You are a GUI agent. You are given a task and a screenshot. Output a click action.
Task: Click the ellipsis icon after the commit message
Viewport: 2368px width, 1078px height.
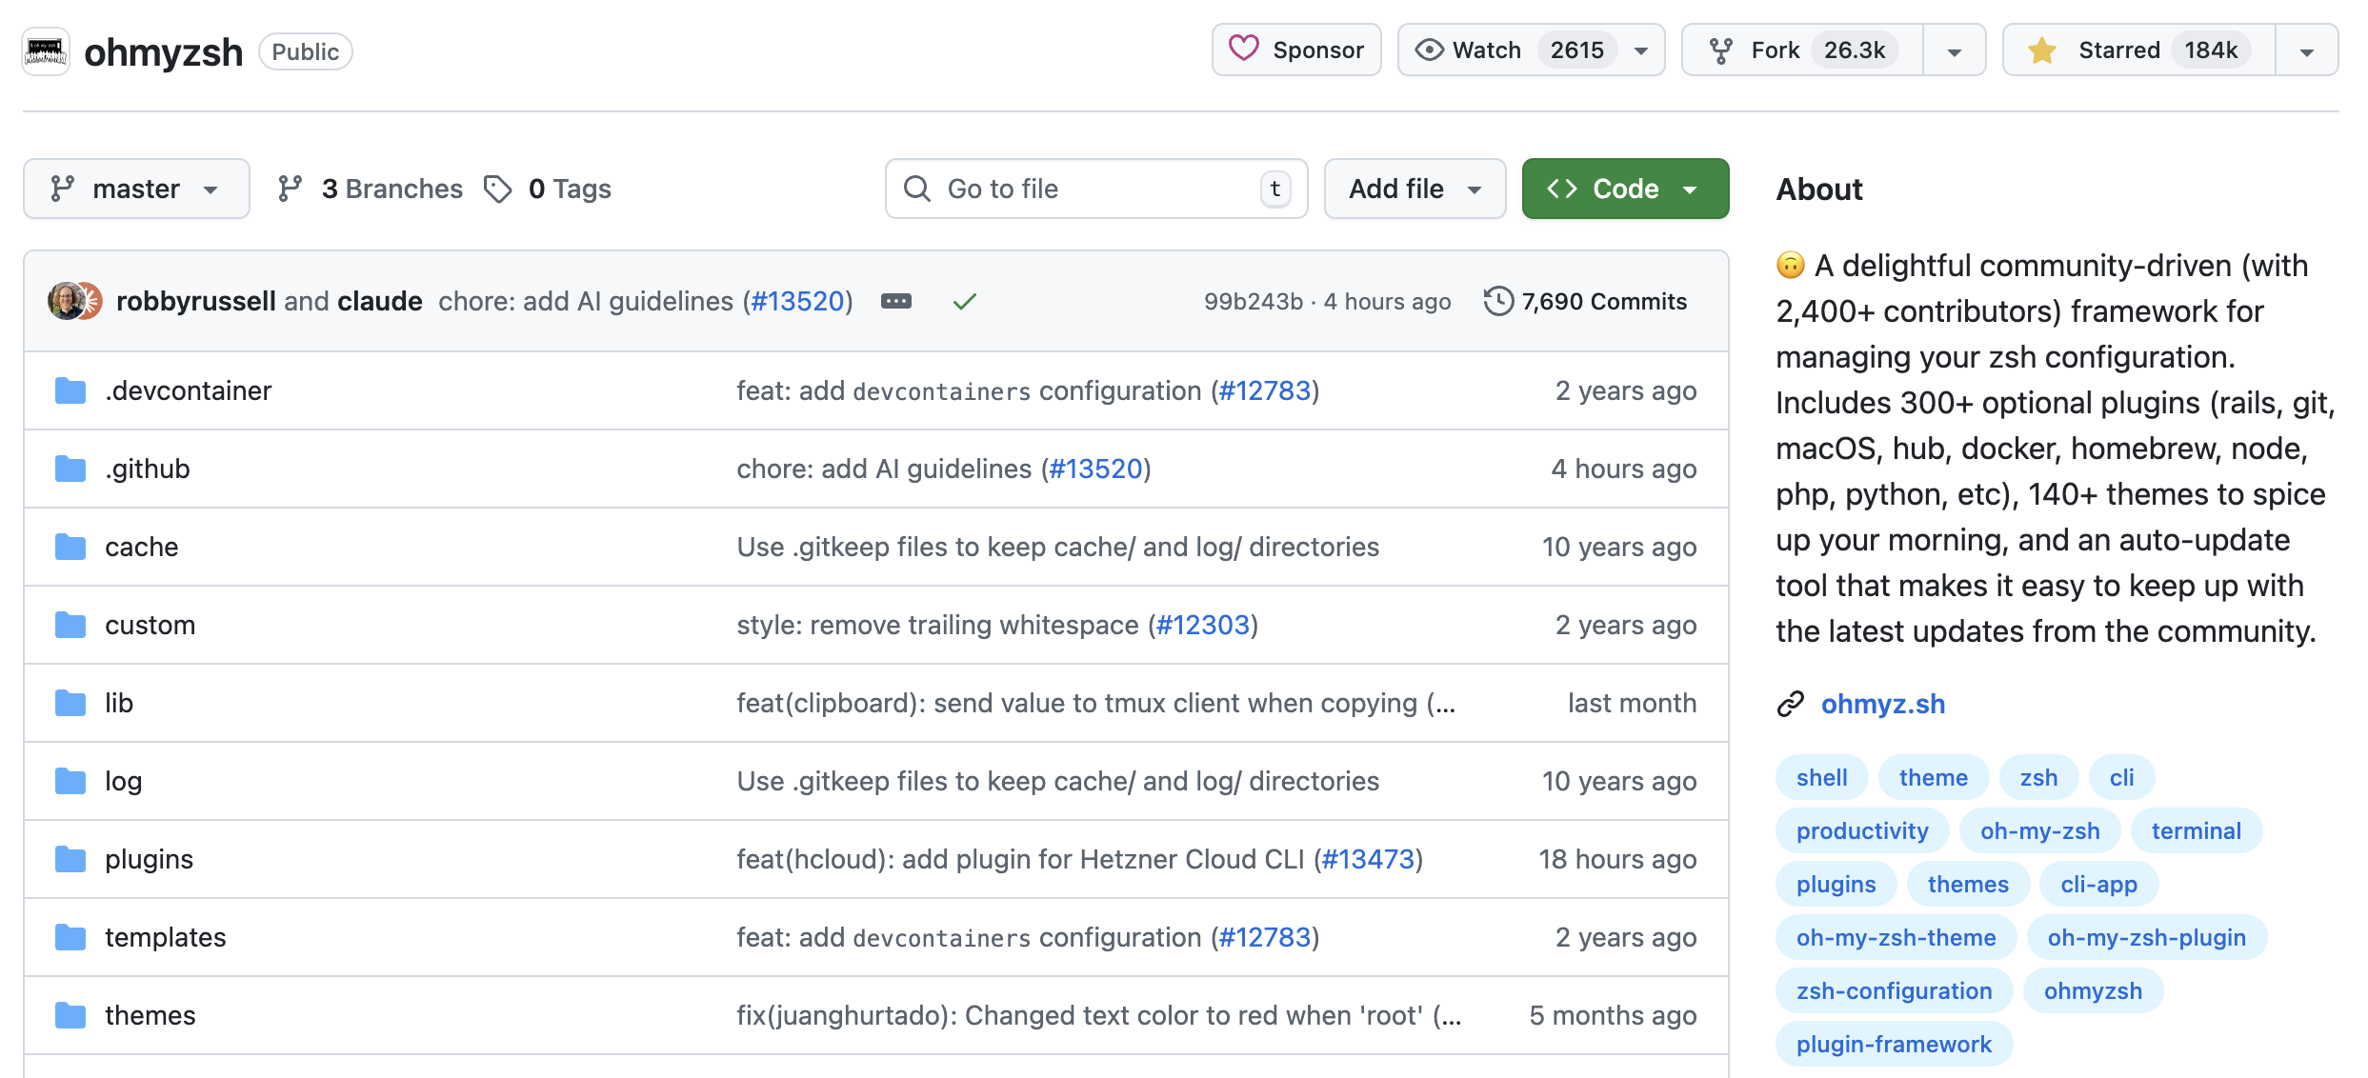pyautogui.click(x=895, y=301)
